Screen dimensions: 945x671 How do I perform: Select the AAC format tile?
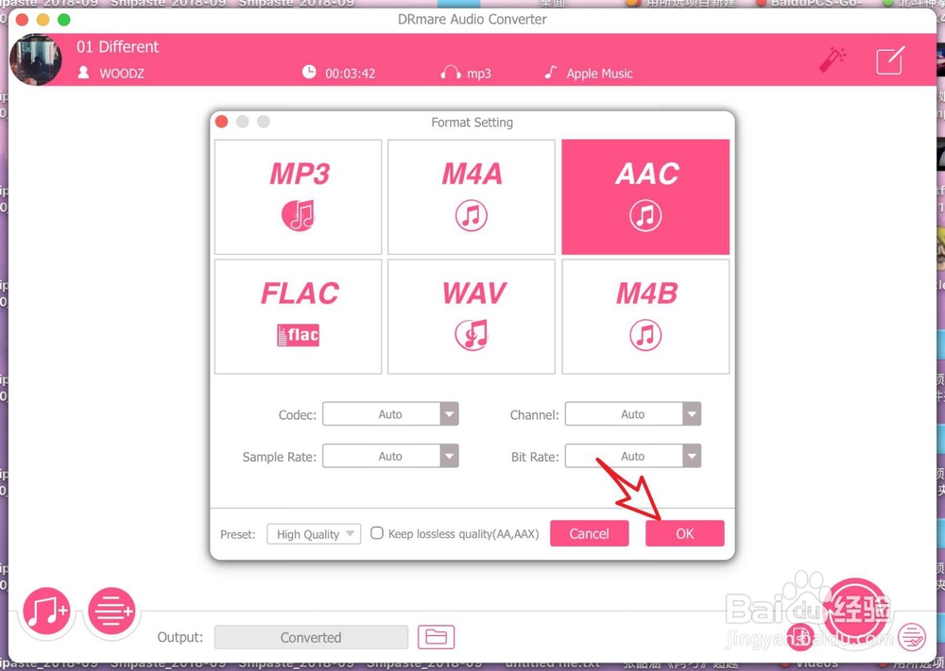pyautogui.click(x=645, y=197)
